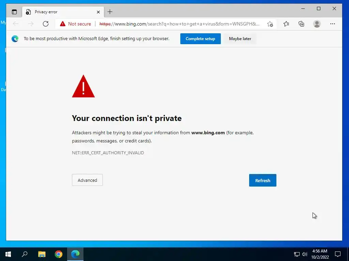Reload page with the toolbar refresh icon
This screenshot has width=349, height=261.
pyautogui.click(x=46, y=24)
